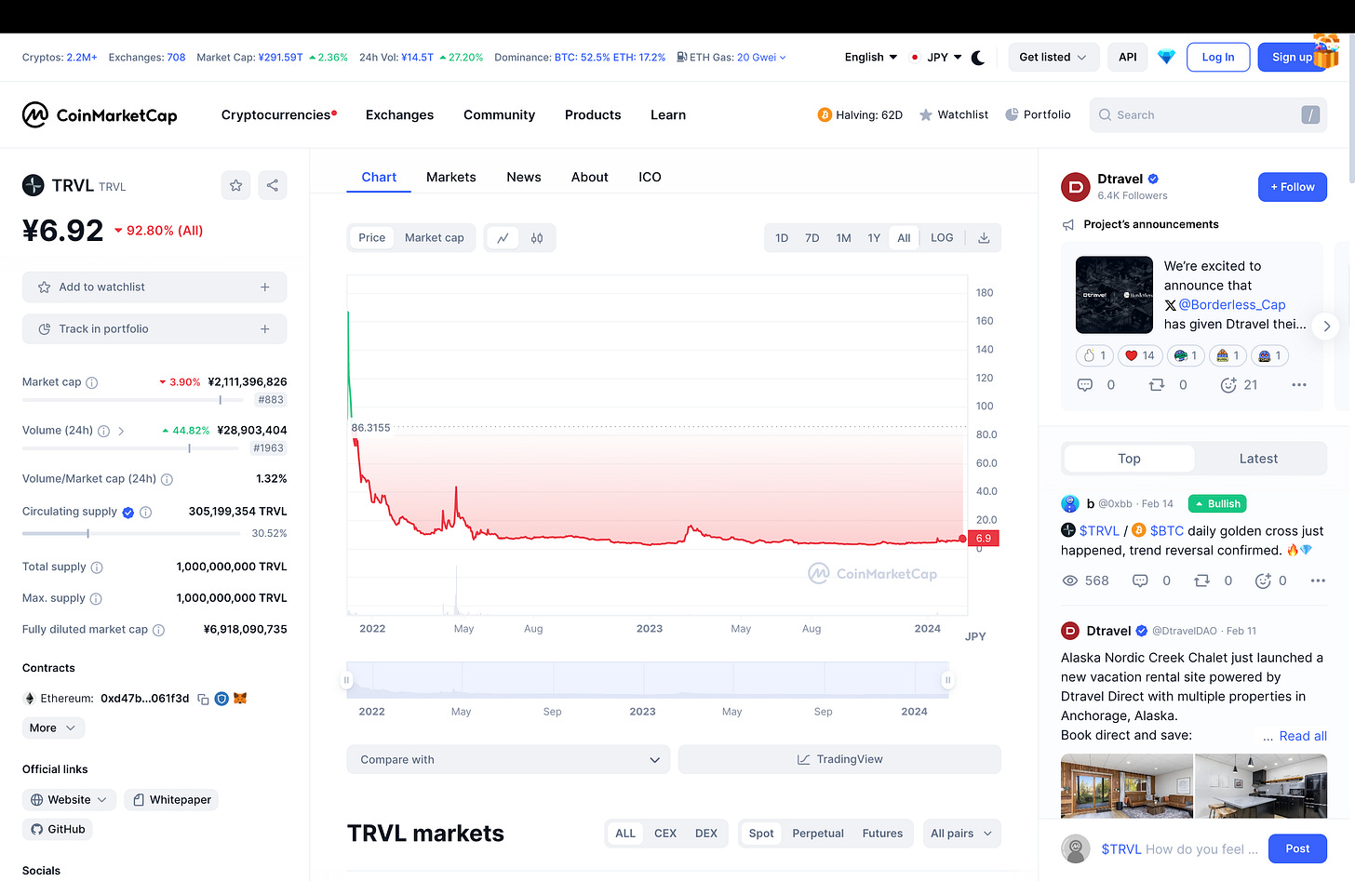The width and height of the screenshot is (1355, 881).
Task: Show Market cap info tooltip icon
Action: point(92,382)
